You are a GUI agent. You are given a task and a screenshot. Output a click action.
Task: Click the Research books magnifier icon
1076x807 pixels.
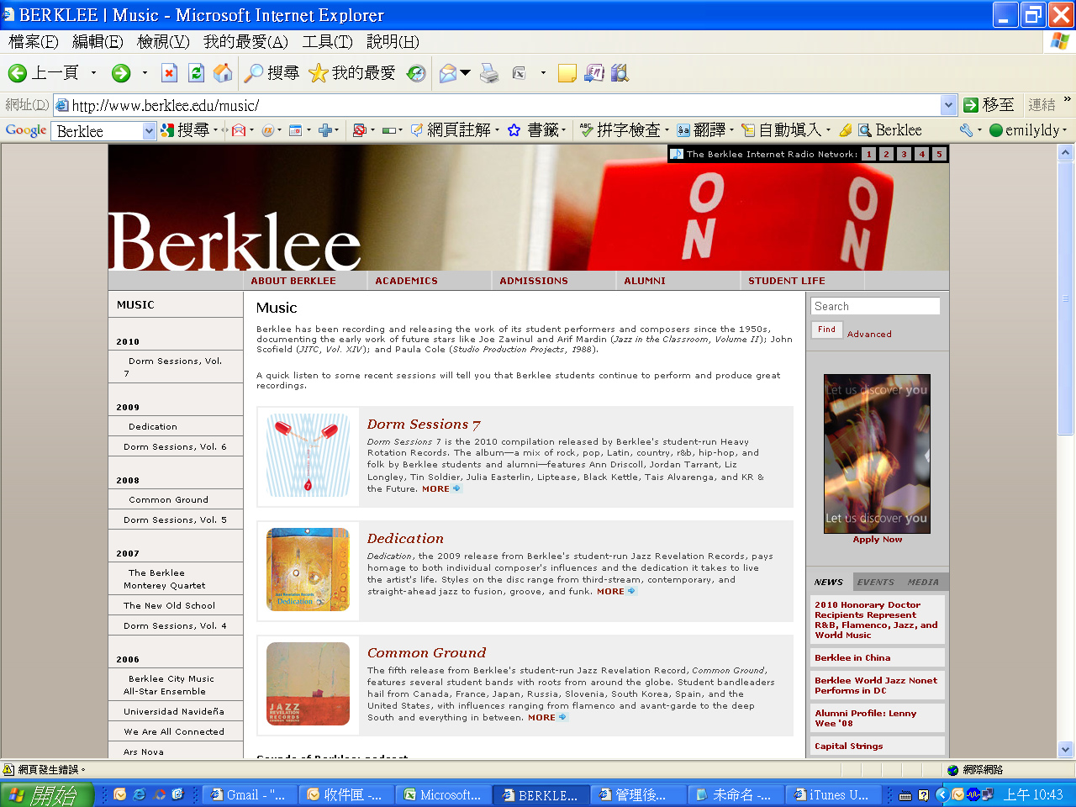coord(620,73)
